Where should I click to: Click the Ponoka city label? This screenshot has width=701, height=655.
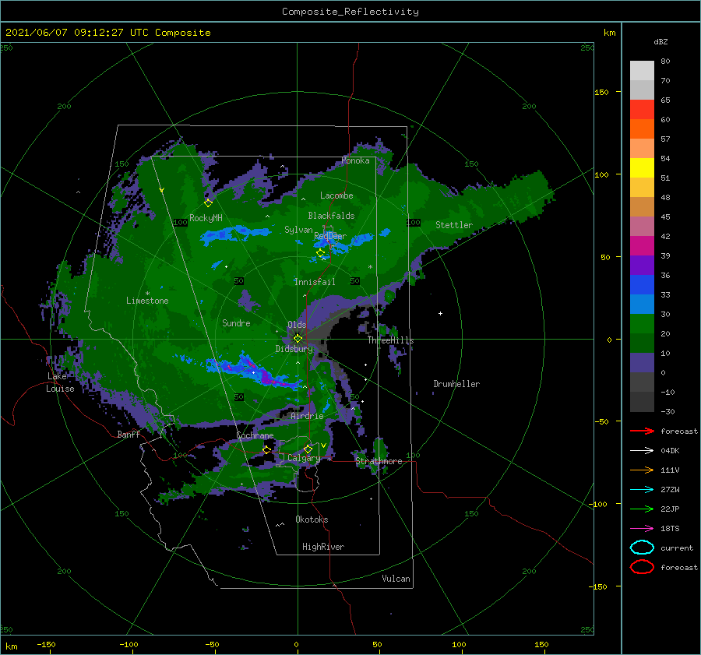tap(355, 160)
